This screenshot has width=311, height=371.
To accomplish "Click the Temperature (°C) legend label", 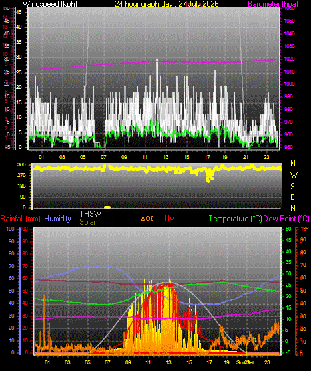I will click(x=235, y=219).
